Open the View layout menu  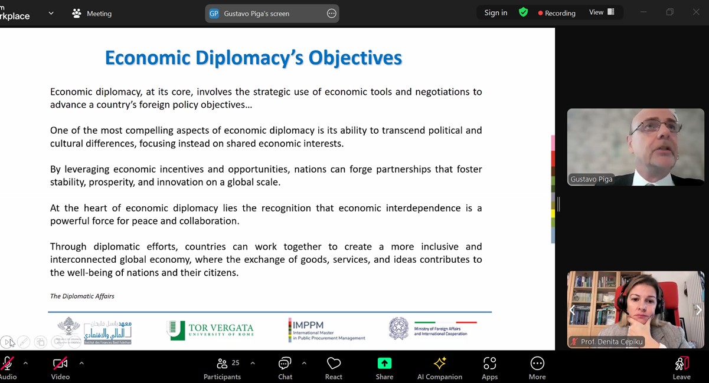(x=602, y=12)
